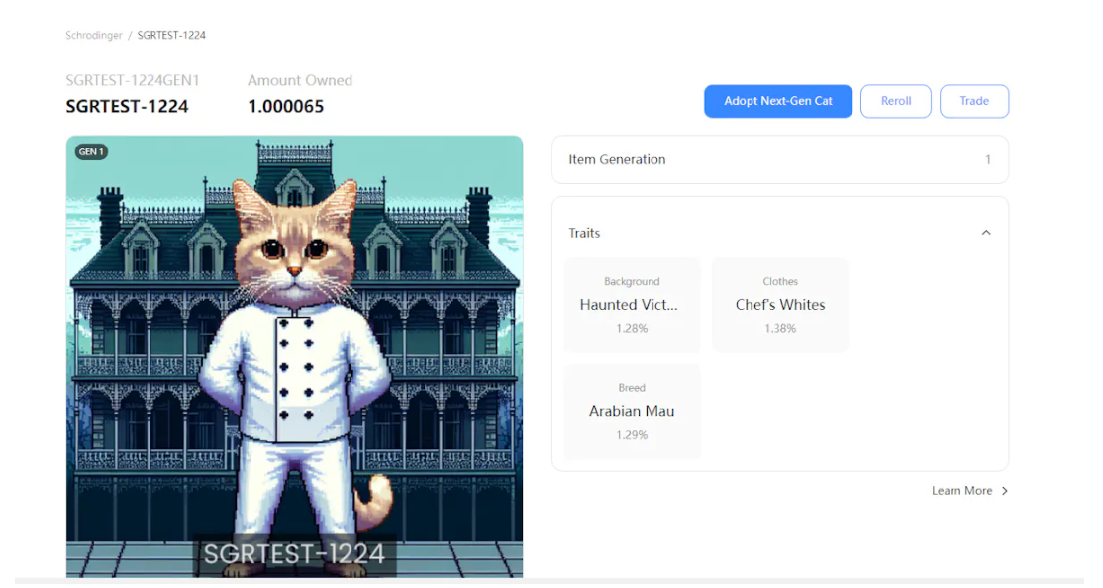This screenshot has height=588, width=1103.
Task: Click the Traits section heading
Action: click(584, 233)
